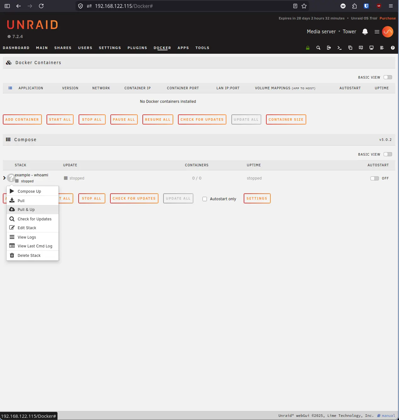Viewport: 399px width, 420px height.
Task: Click Docker Start All button
Action: pyautogui.click(x=60, y=119)
